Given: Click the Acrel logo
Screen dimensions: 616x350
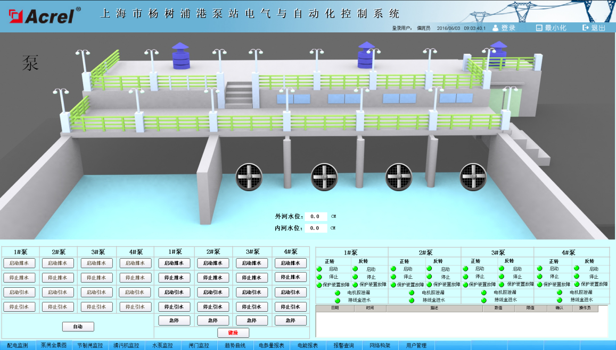Looking at the screenshot, I should coord(45,15).
